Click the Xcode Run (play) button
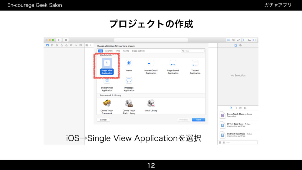 [59, 40]
